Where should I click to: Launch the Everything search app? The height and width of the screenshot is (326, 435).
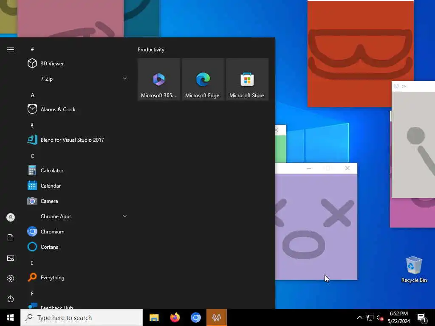coord(77,278)
